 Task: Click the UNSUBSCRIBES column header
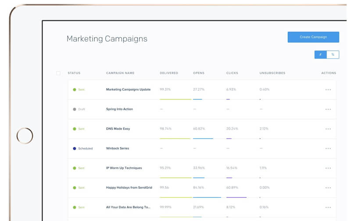(x=272, y=73)
